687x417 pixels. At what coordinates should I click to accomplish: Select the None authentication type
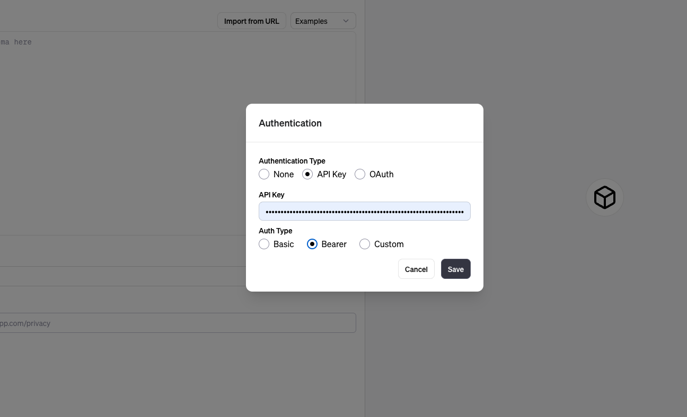tap(264, 174)
